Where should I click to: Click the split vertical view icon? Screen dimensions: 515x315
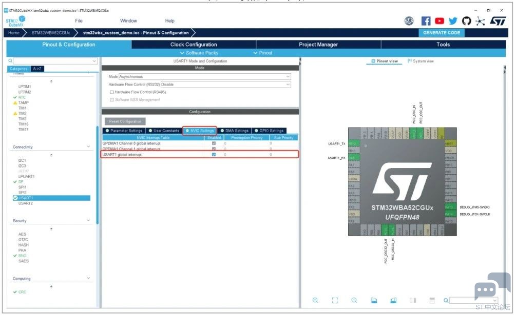(x=413, y=300)
